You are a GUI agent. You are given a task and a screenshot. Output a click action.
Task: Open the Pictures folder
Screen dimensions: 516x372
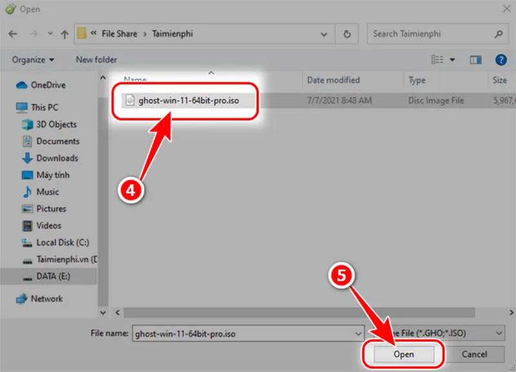(51, 209)
